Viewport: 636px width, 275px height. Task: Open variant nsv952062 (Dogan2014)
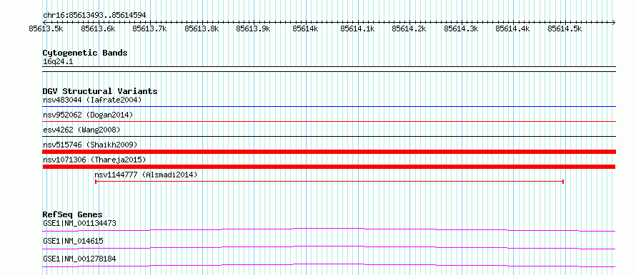coord(88,115)
